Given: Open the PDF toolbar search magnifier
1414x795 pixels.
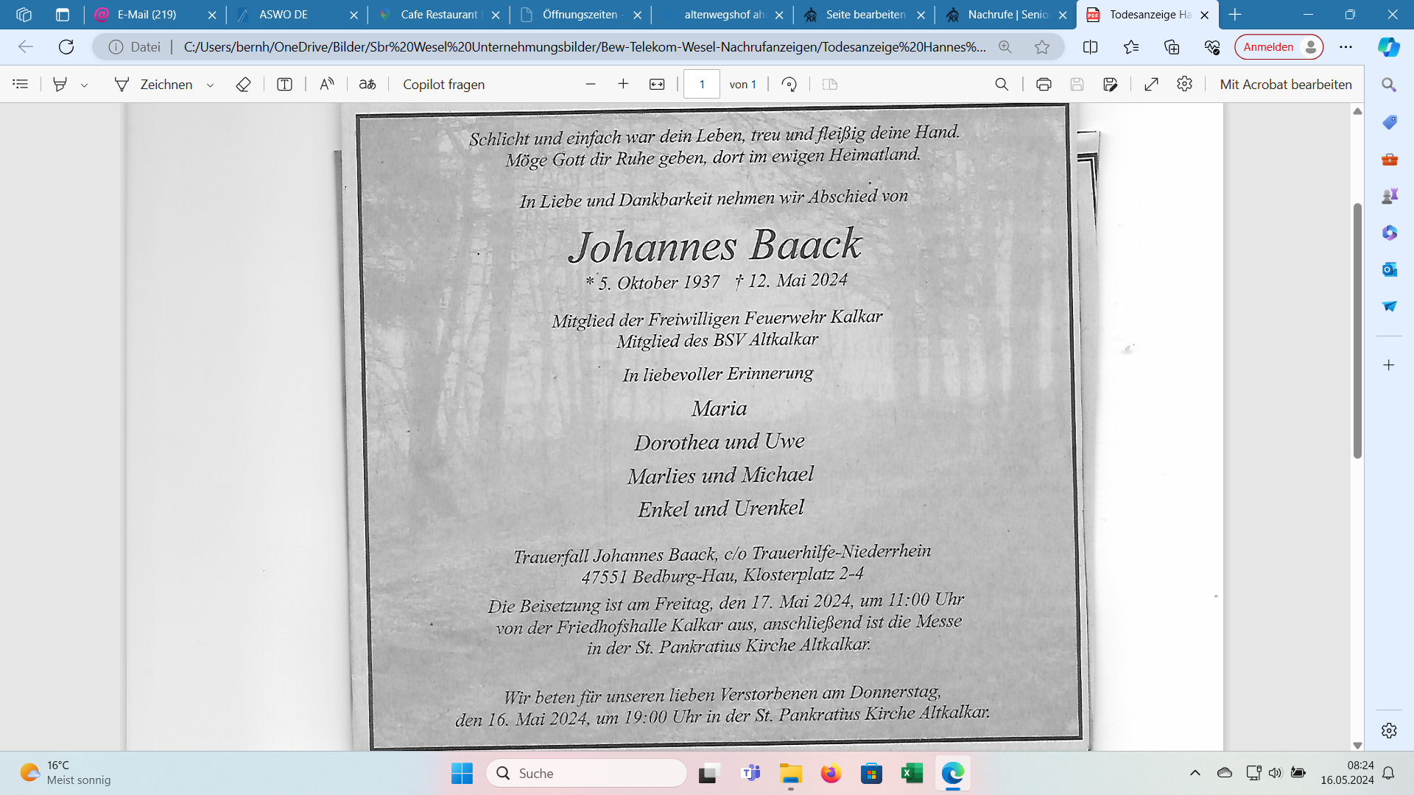Looking at the screenshot, I should (1002, 85).
